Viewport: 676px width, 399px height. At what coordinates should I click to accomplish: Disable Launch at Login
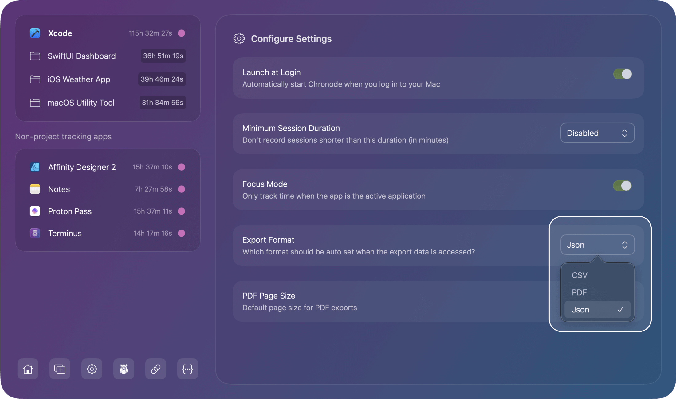click(622, 74)
